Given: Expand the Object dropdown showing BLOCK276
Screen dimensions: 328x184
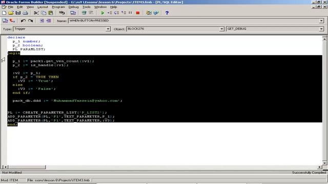Looking at the screenshot, I should click(x=222, y=29).
